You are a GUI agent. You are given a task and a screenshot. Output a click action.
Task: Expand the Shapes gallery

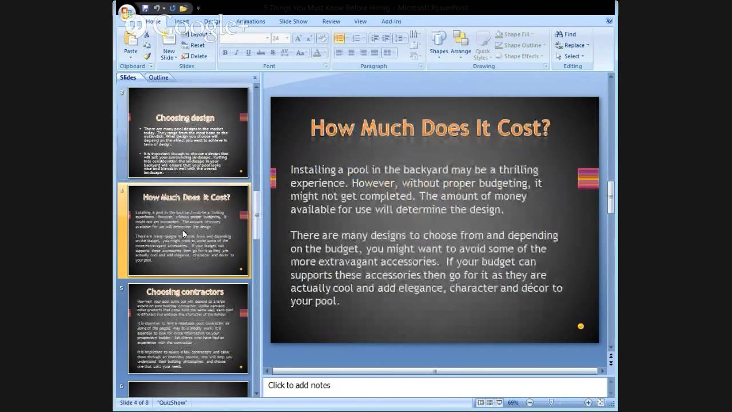click(x=439, y=45)
